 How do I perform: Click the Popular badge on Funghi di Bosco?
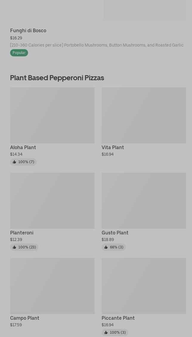pos(19,53)
